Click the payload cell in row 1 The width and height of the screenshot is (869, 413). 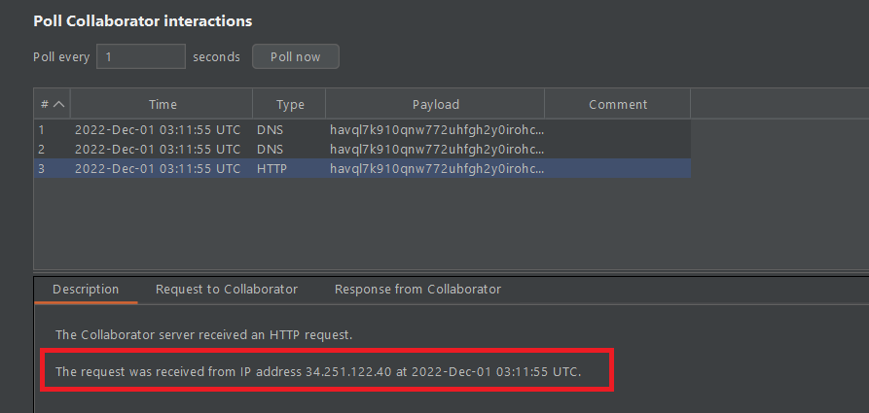coord(436,129)
